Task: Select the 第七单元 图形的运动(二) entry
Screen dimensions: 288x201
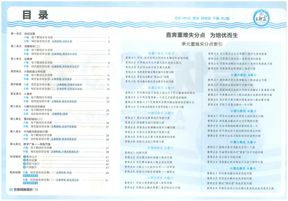Action: coord(26,119)
